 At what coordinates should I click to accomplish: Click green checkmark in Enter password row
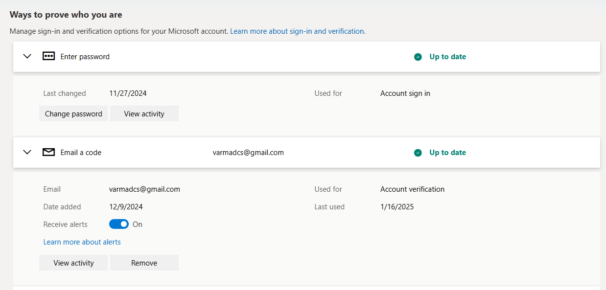pyautogui.click(x=418, y=57)
